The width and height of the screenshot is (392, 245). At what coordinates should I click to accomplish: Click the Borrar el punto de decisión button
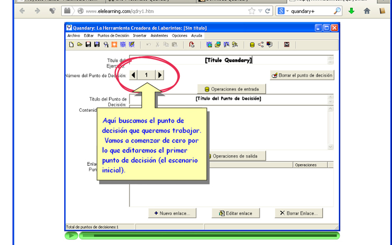(302, 75)
